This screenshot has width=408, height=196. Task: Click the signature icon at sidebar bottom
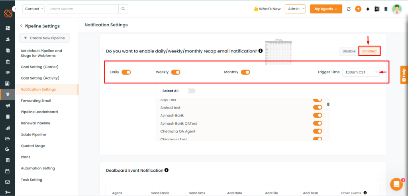pyautogui.click(x=8, y=192)
